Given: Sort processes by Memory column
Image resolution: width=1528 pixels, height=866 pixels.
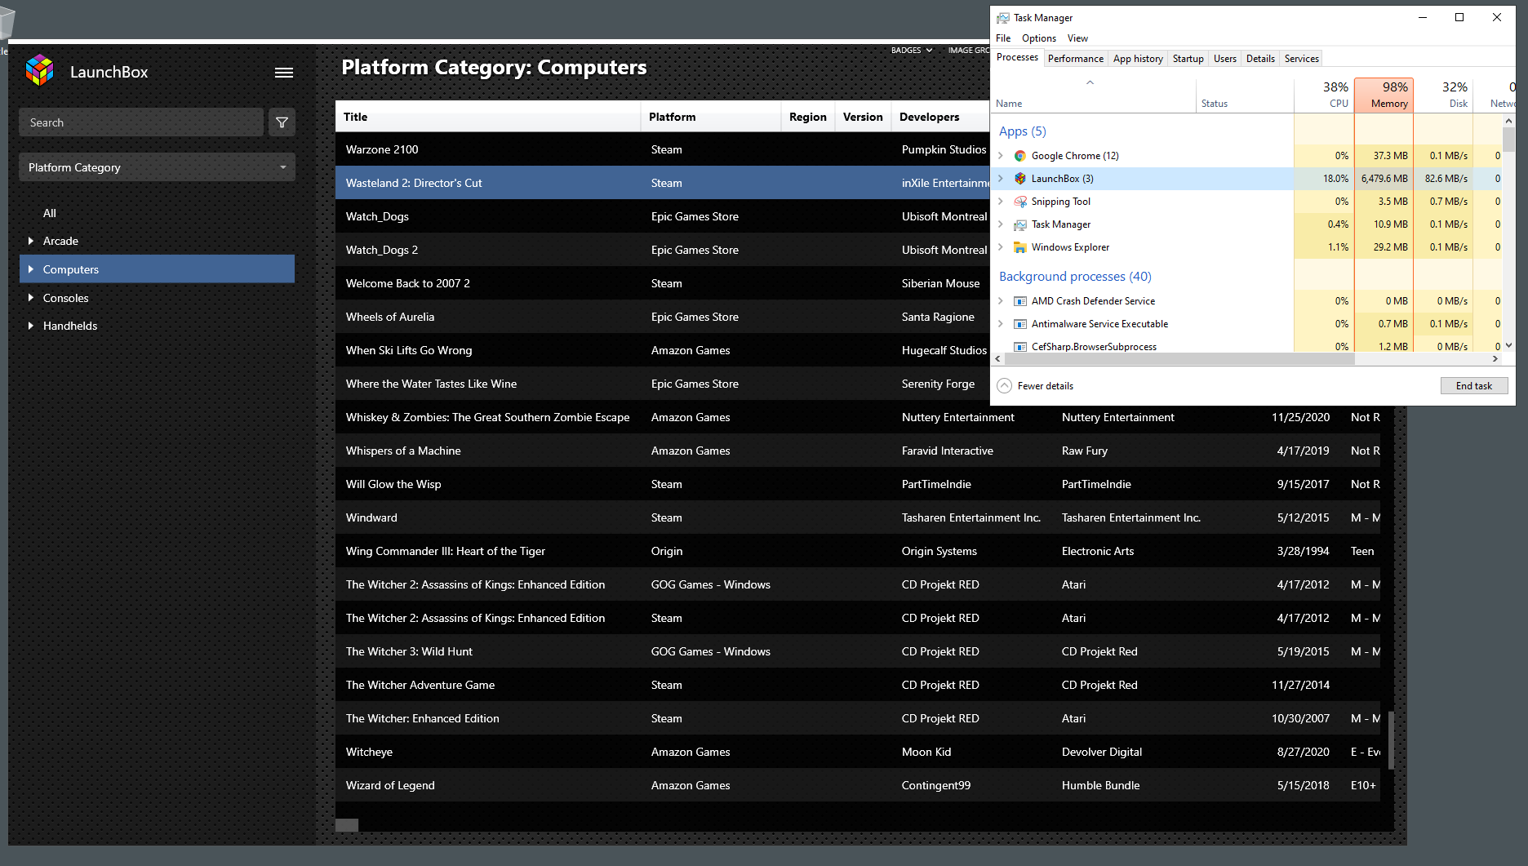Looking at the screenshot, I should (1384, 95).
